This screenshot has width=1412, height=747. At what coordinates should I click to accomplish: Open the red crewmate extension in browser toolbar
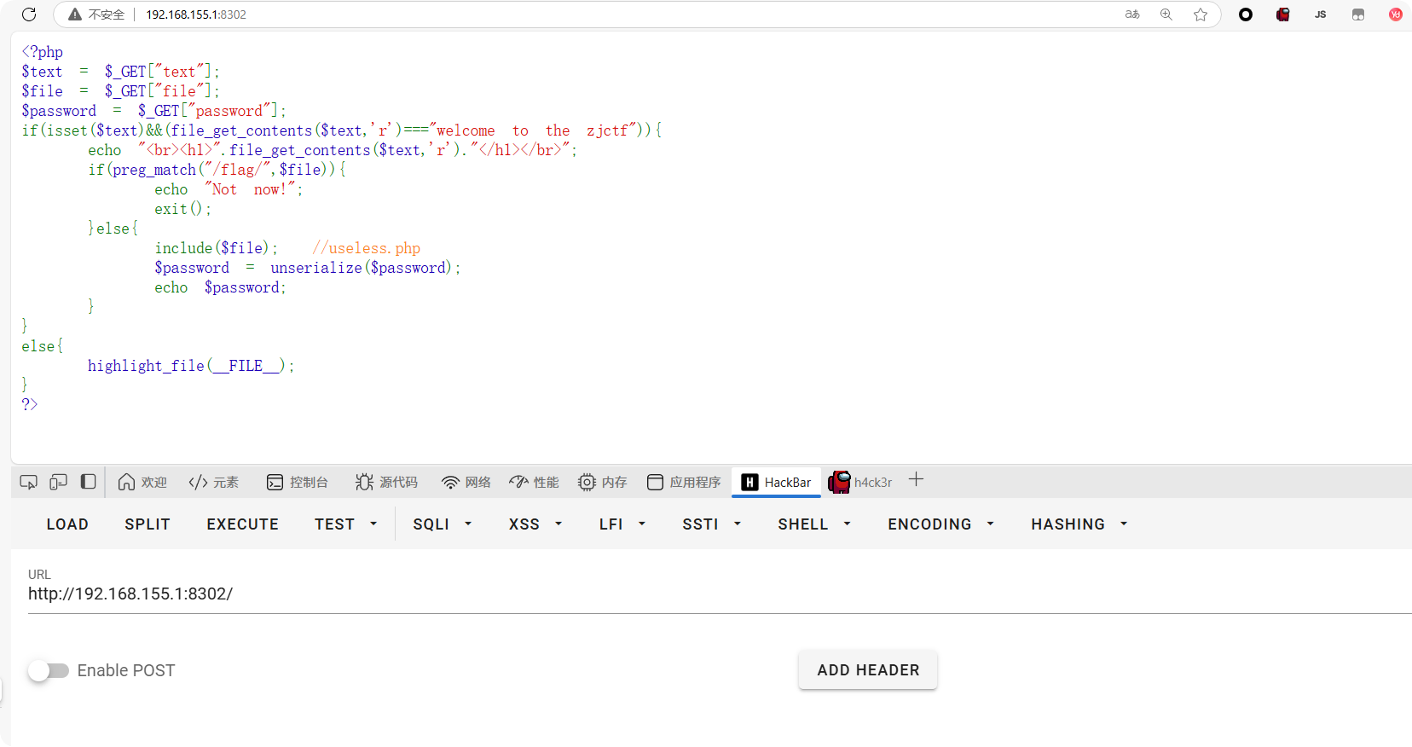click(1283, 14)
